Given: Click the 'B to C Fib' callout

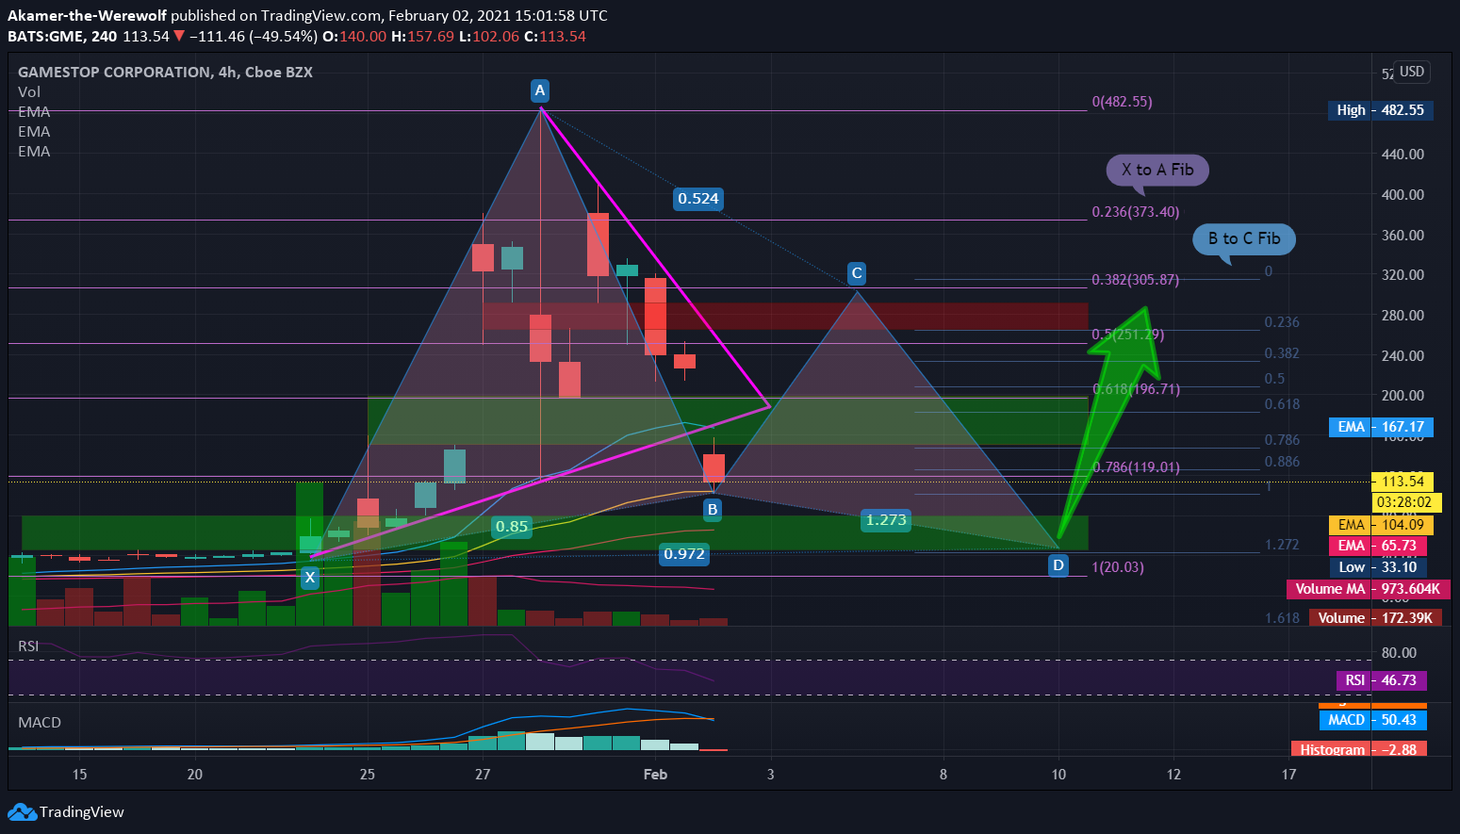Looking at the screenshot, I should point(1244,238).
